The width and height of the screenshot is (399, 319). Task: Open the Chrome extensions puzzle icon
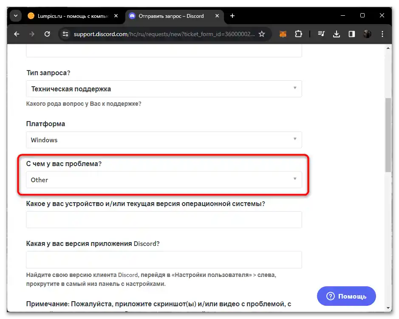tap(299, 34)
